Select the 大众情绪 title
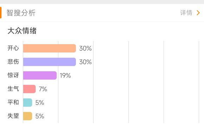The width and height of the screenshot is (204, 129). 22,31
